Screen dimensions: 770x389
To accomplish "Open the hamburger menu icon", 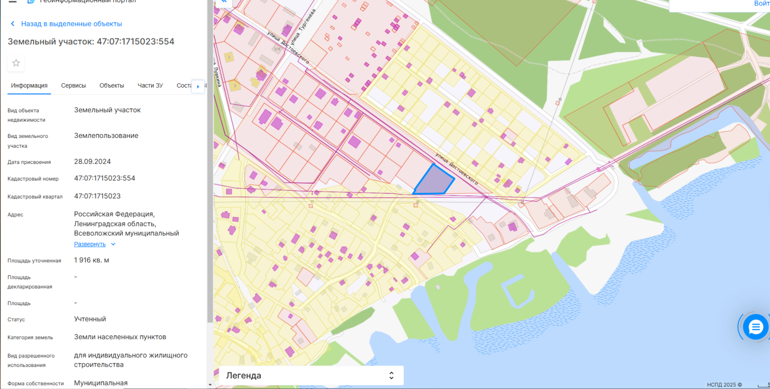I will click(x=13, y=1).
